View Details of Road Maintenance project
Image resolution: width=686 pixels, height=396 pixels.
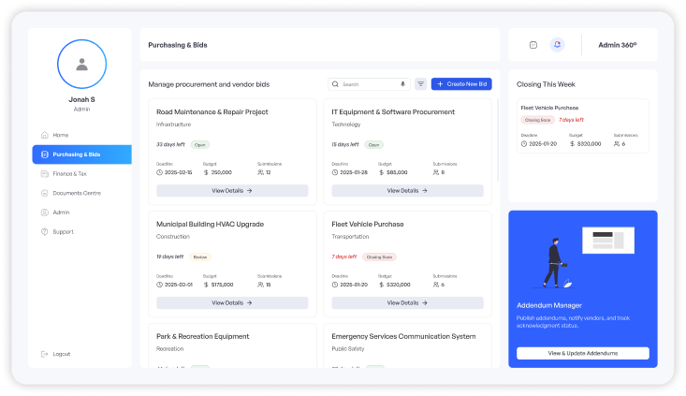[x=232, y=191]
